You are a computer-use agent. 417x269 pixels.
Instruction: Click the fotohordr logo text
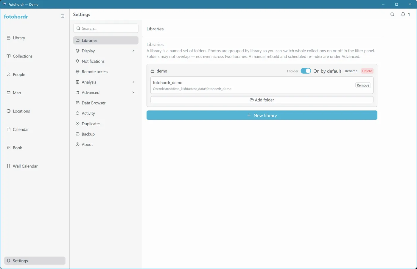(x=16, y=17)
